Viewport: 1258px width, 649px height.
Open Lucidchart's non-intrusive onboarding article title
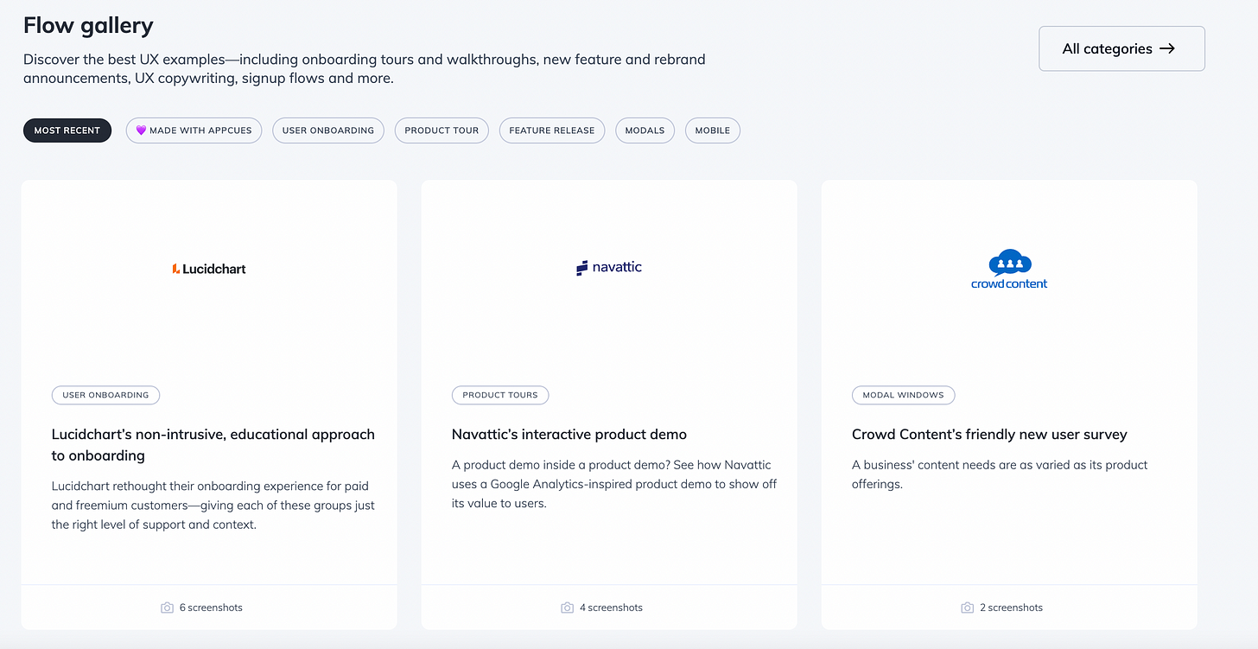[x=213, y=444]
